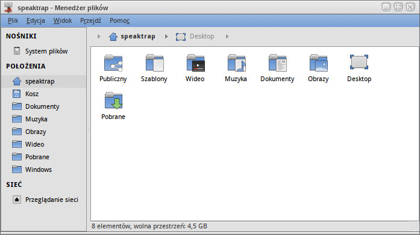Click the Przeglądanie sieci network icon
Viewport: 420px width, 235px height.
tap(17, 200)
